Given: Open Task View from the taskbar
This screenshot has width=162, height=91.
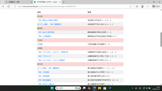Looking at the screenshot, I should point(84,88).
